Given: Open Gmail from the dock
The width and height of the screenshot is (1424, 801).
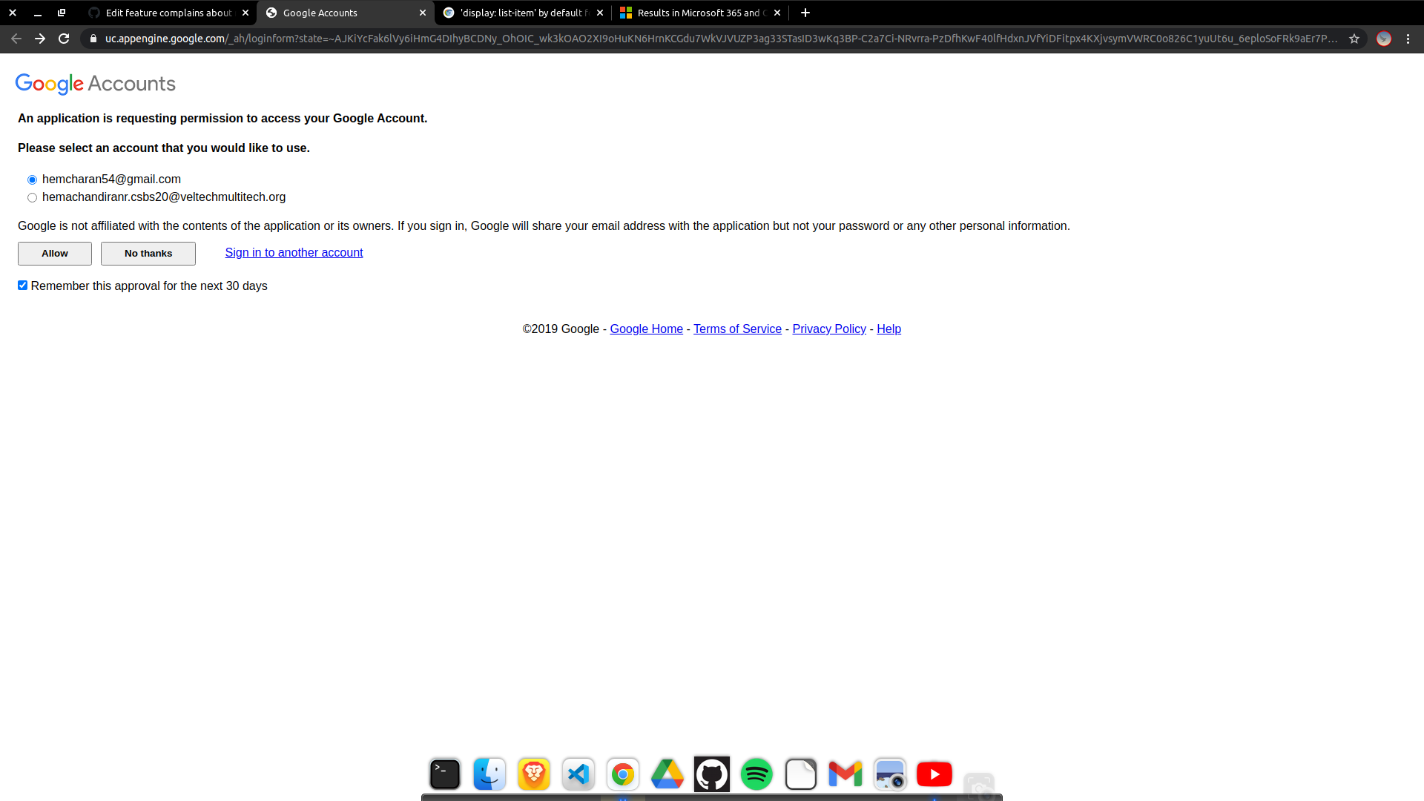Looking at the screenshot, I should (x=845, y=774).
